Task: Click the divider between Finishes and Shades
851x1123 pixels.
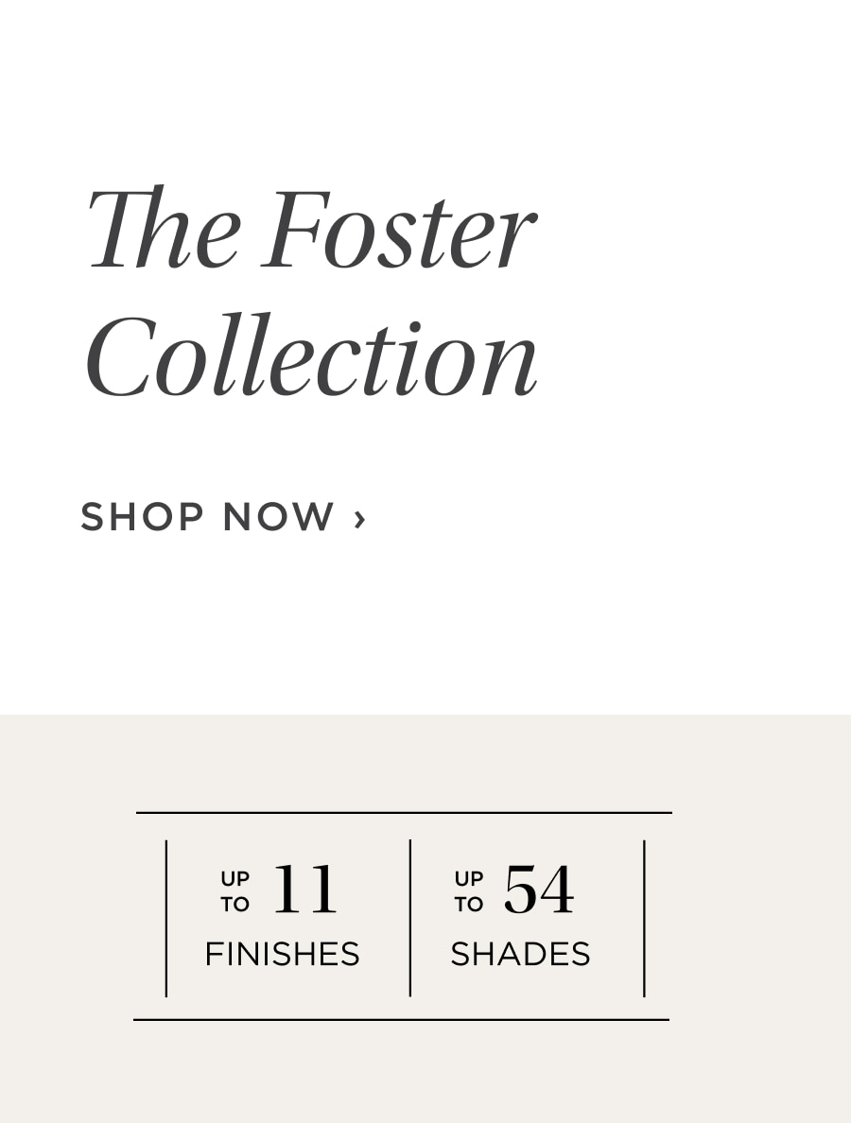Action: 410,918
